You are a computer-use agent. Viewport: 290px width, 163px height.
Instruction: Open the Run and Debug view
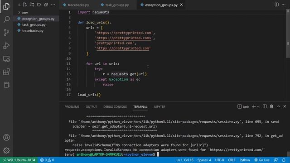[6, 46]
